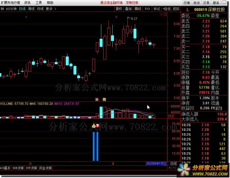Image resolution: width=230 pixels, height=178 pixels.
Task: Click the 净流入额 row
Action: tap(204, 114)
